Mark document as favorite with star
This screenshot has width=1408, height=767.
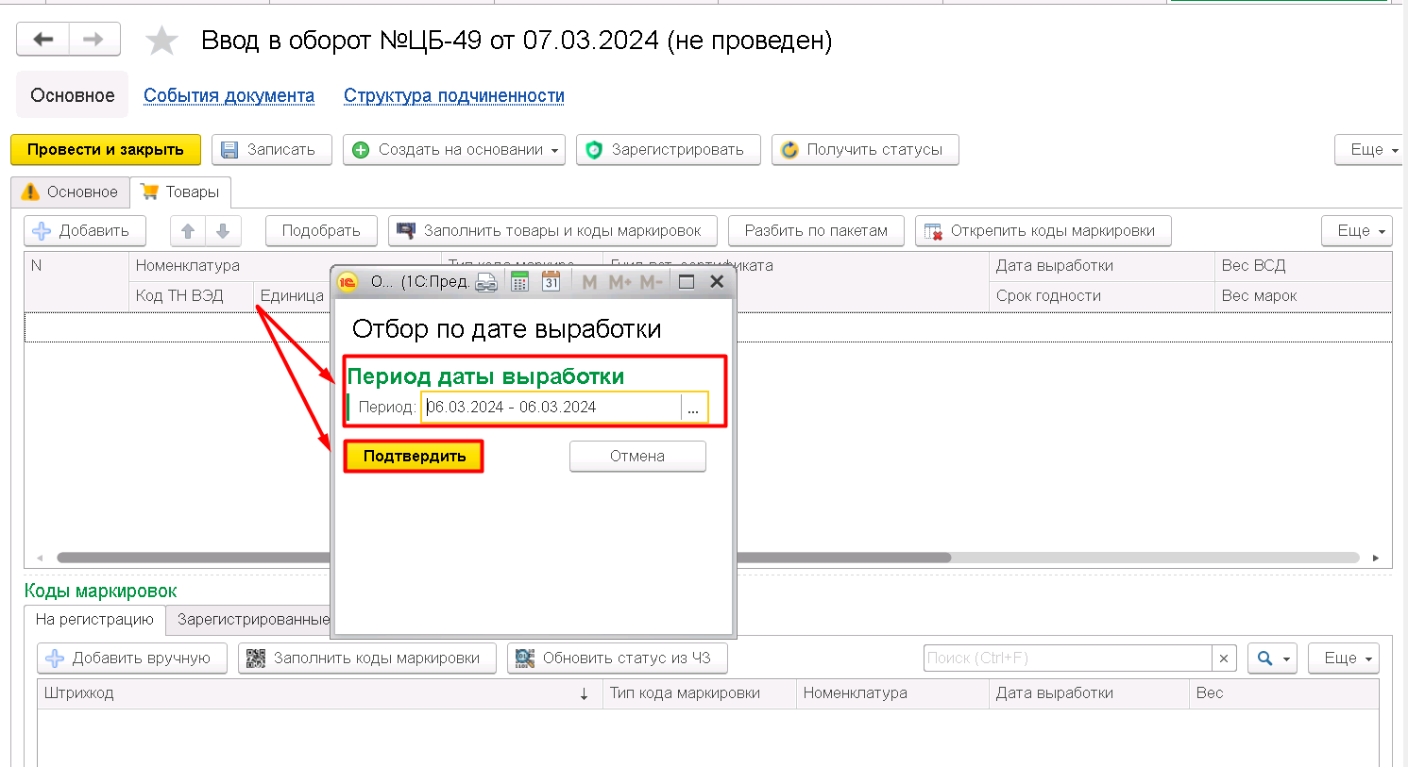(x=161, y=41)
